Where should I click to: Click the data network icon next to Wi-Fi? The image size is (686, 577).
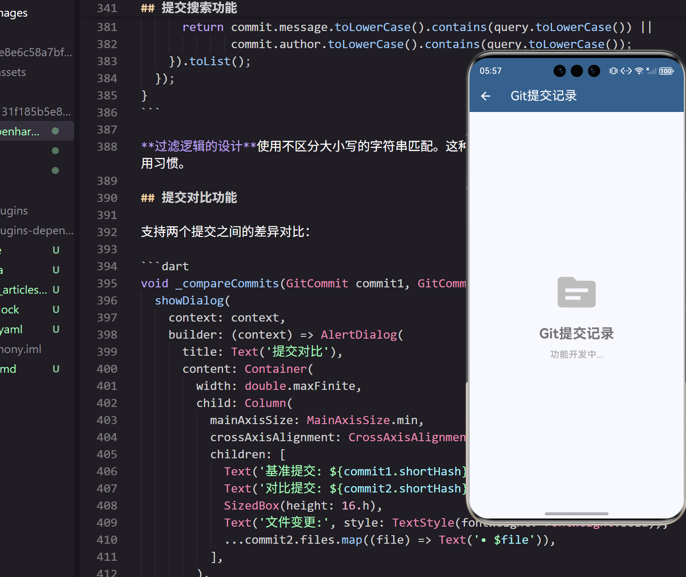(626, 71)
